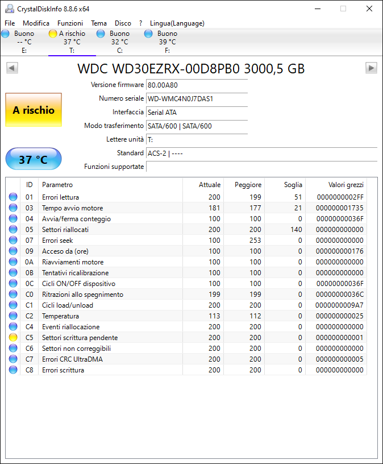Screen dimensions: 383x464
Task: Click the status icon for Tempo avvio motore
Action: point(13,208)
